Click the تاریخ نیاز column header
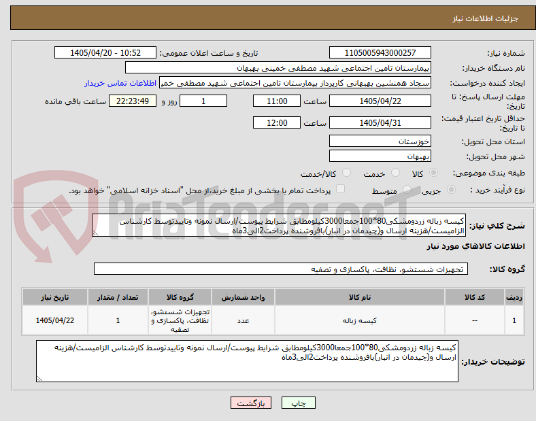Screen dimensions: 536x421 55,297
